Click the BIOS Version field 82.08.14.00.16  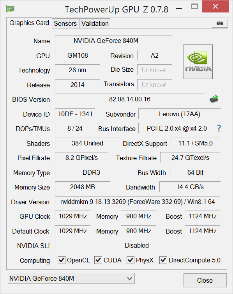point(130,99)
